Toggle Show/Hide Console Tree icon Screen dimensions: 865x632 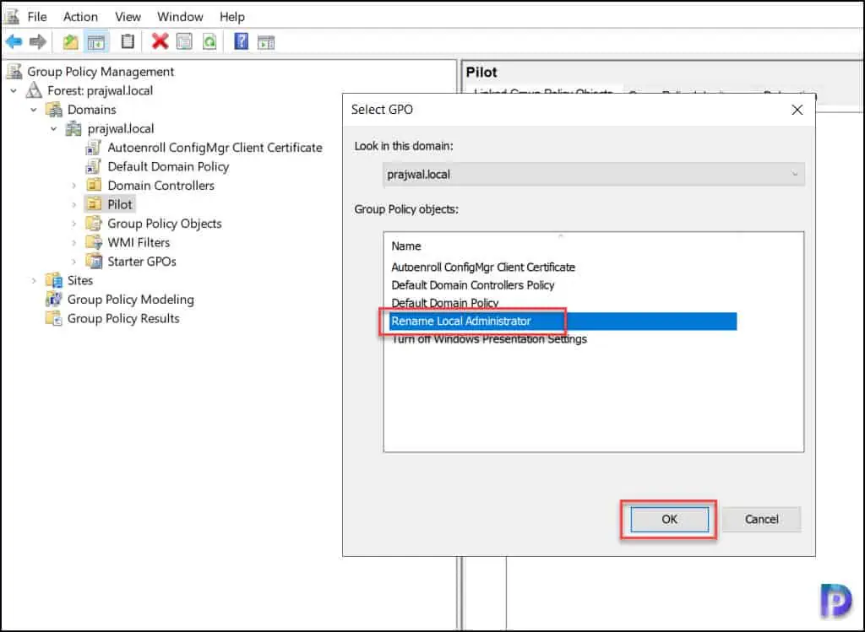click(x=96, y=42)
